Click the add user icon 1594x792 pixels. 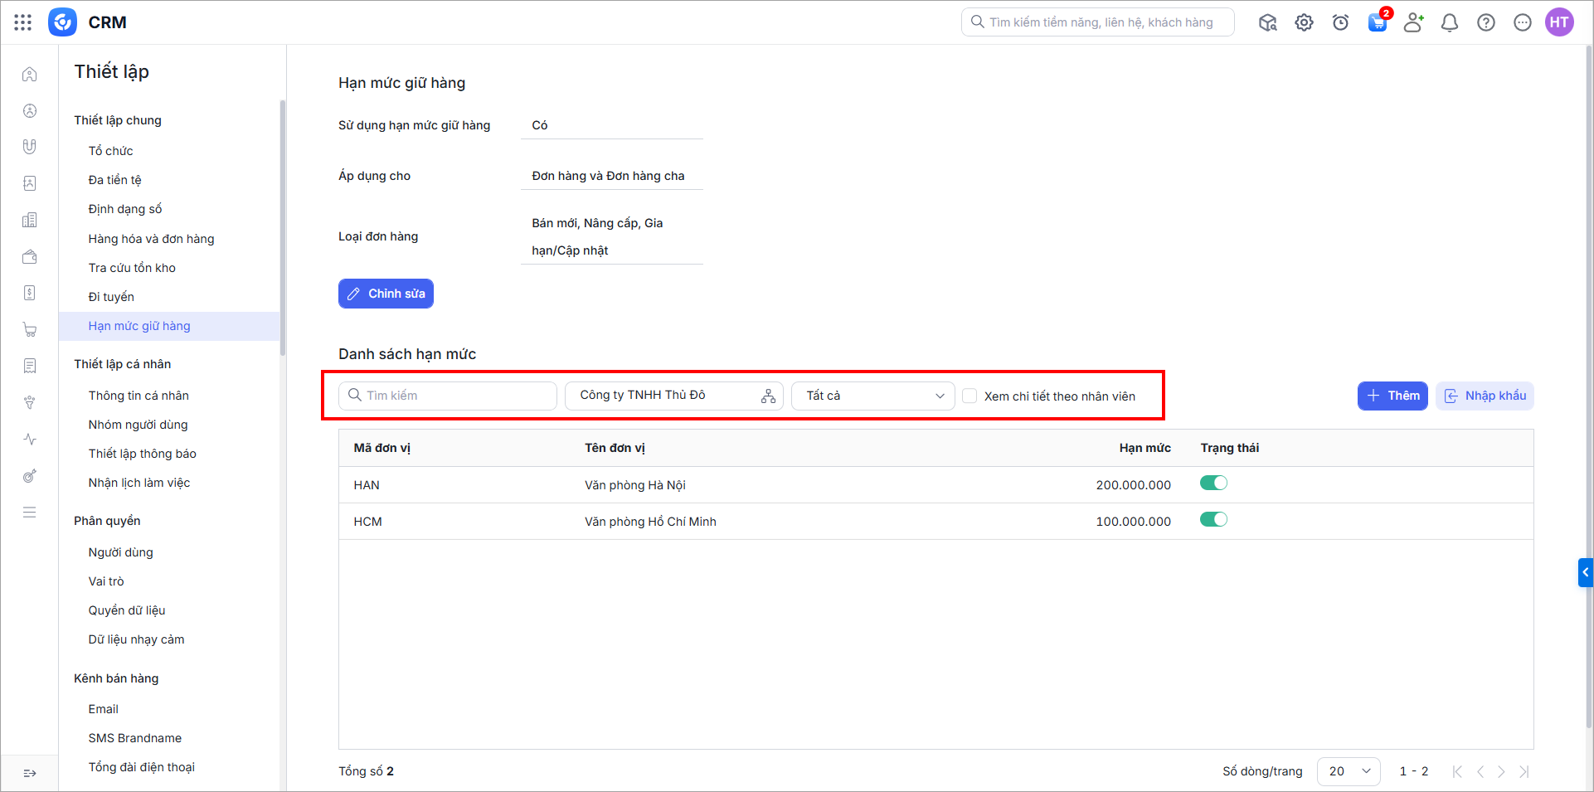click(1413, 22)
